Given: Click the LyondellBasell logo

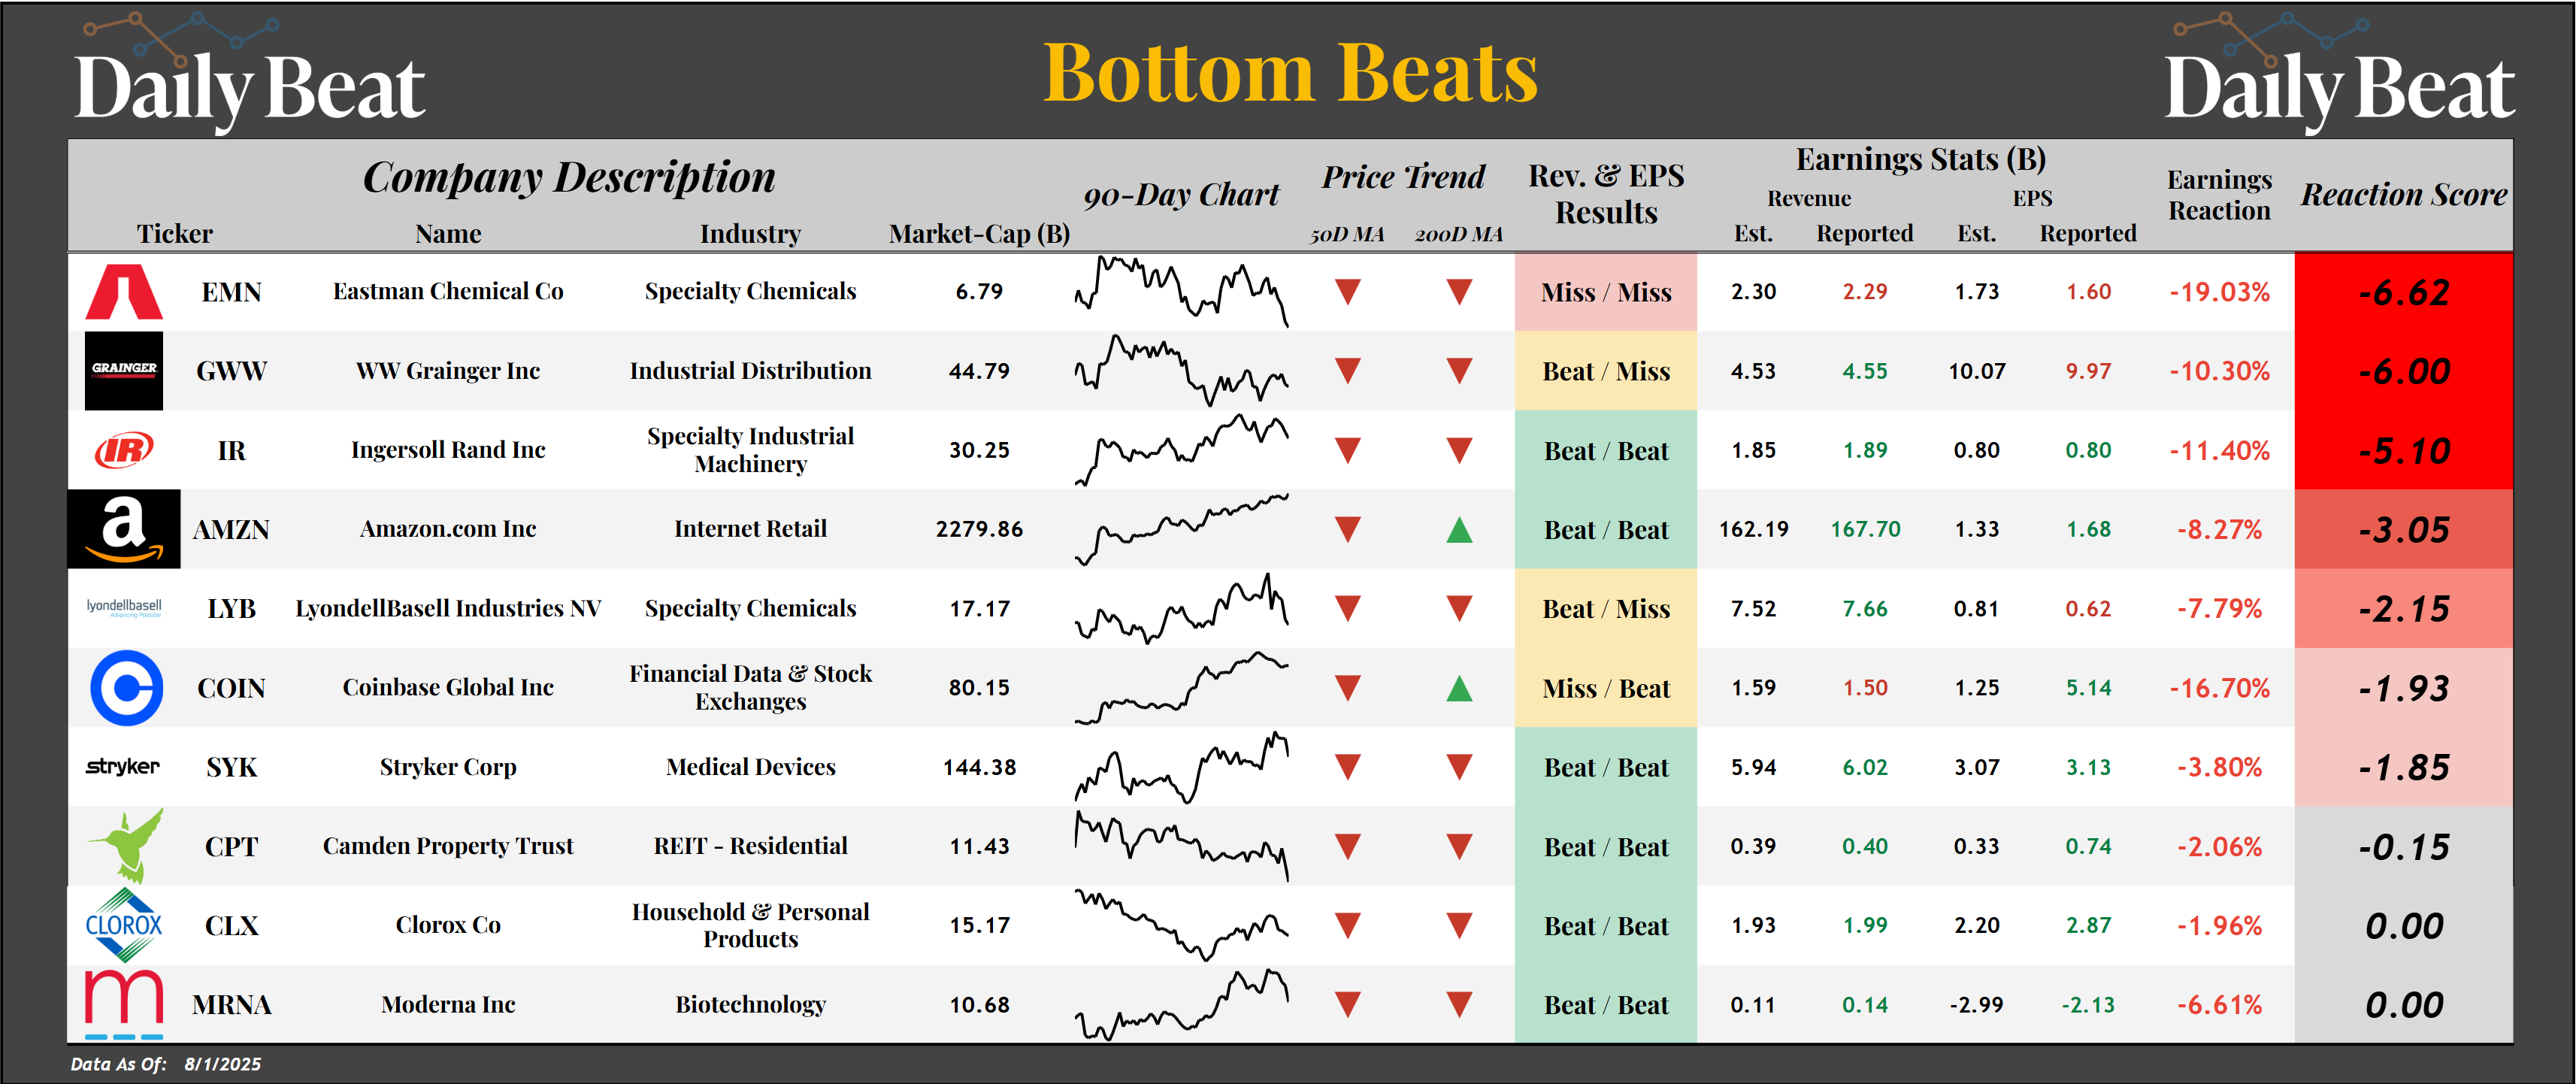Looking at the screenshot, I should (124, 607).
